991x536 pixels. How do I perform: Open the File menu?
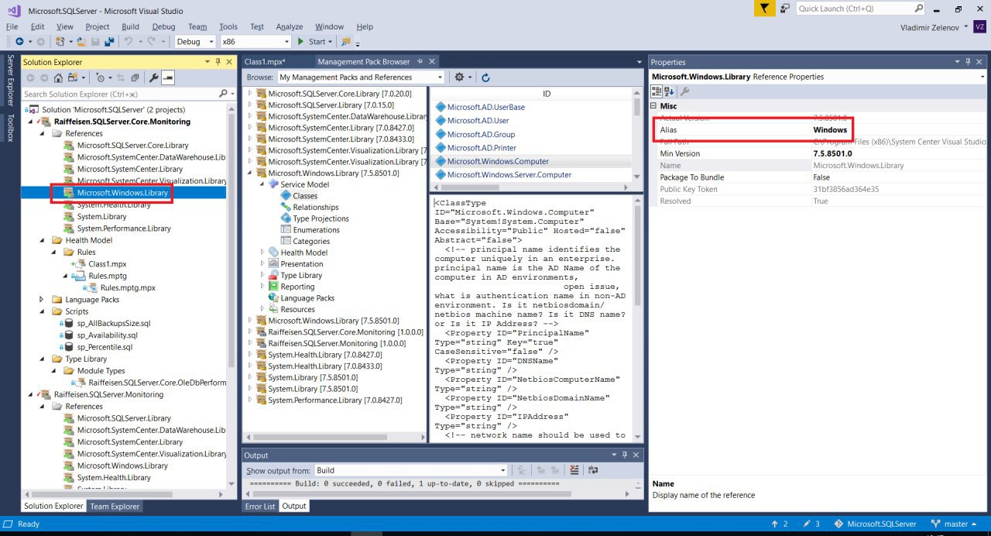pos(12,27)
